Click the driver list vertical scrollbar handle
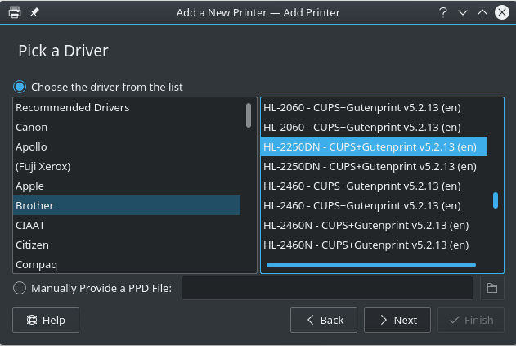 [x=496, y=200]
